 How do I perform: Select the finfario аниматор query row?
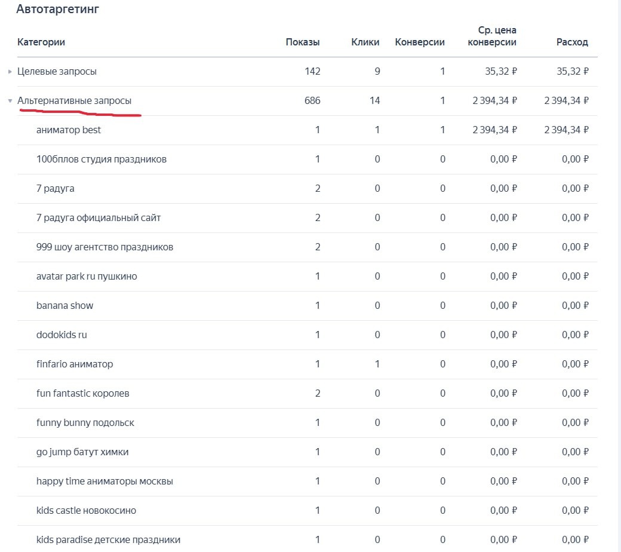[x=75, y=364]
